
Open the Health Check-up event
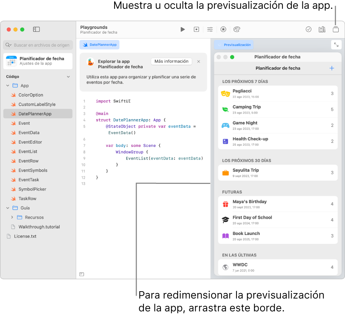click(x=278, y=141)
